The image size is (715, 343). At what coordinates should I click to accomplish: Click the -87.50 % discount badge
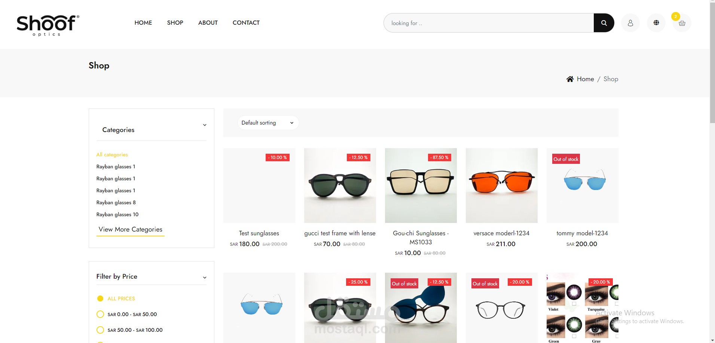point(439,157)
